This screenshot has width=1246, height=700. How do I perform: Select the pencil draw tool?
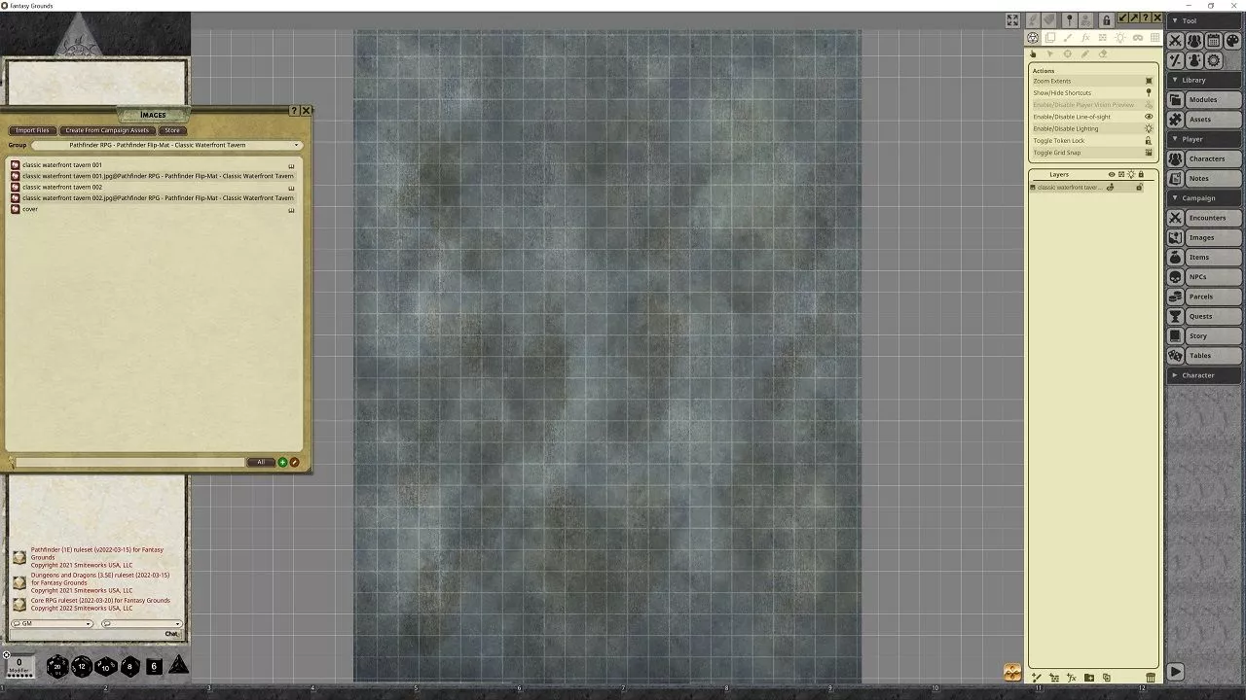(1085, 54)
